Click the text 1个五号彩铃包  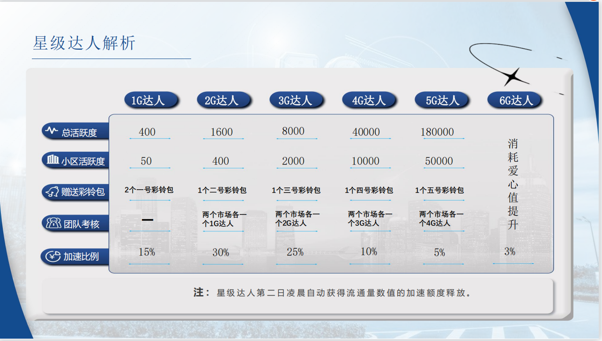tap(439, 191)
